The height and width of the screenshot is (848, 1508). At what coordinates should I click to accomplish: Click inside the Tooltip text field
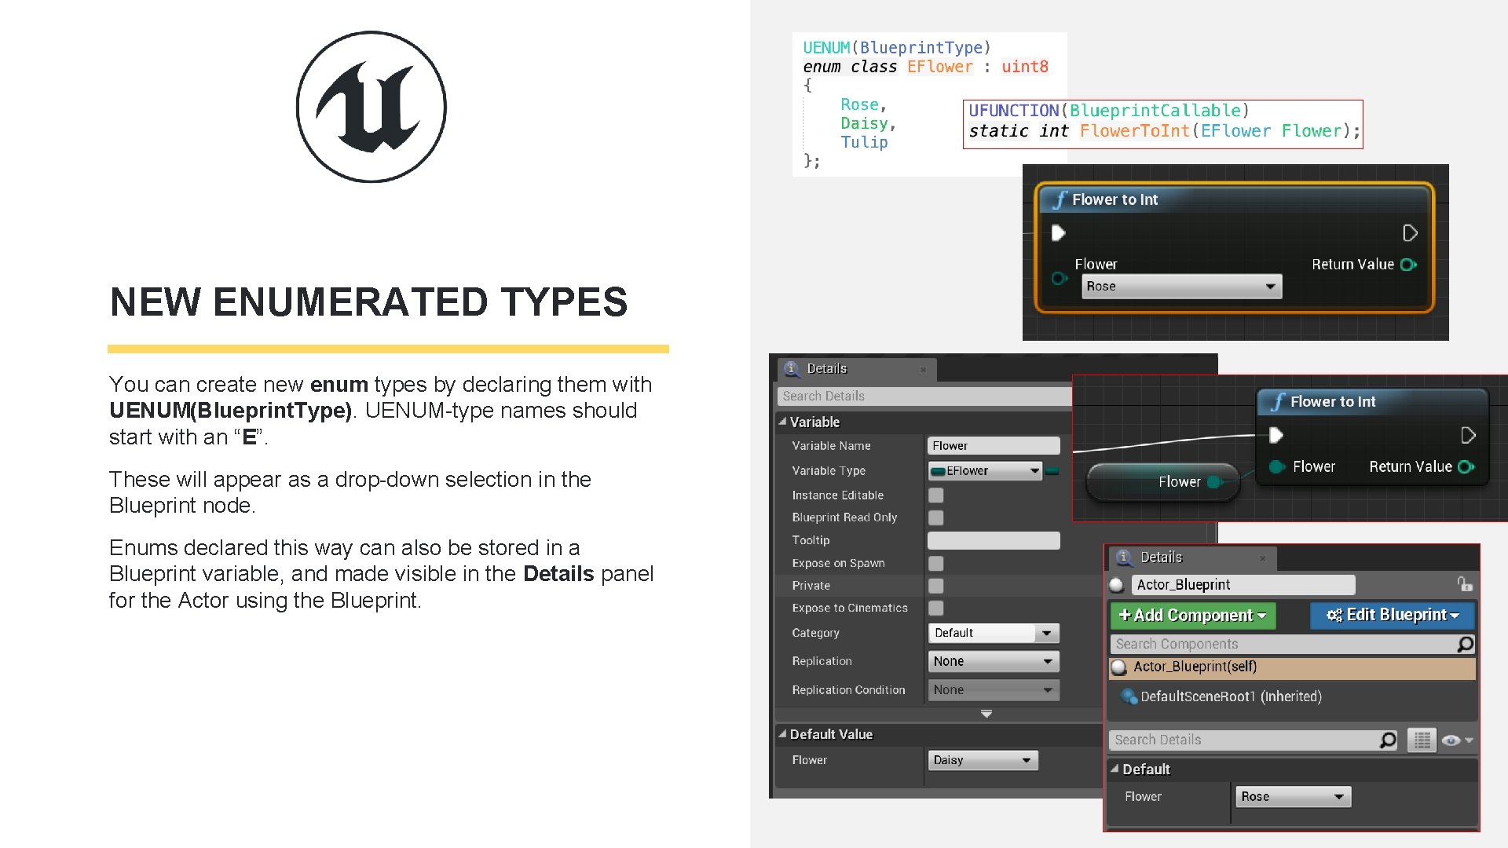(994, 540)
